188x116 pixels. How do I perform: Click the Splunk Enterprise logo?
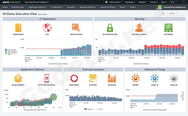click(12, 2)
